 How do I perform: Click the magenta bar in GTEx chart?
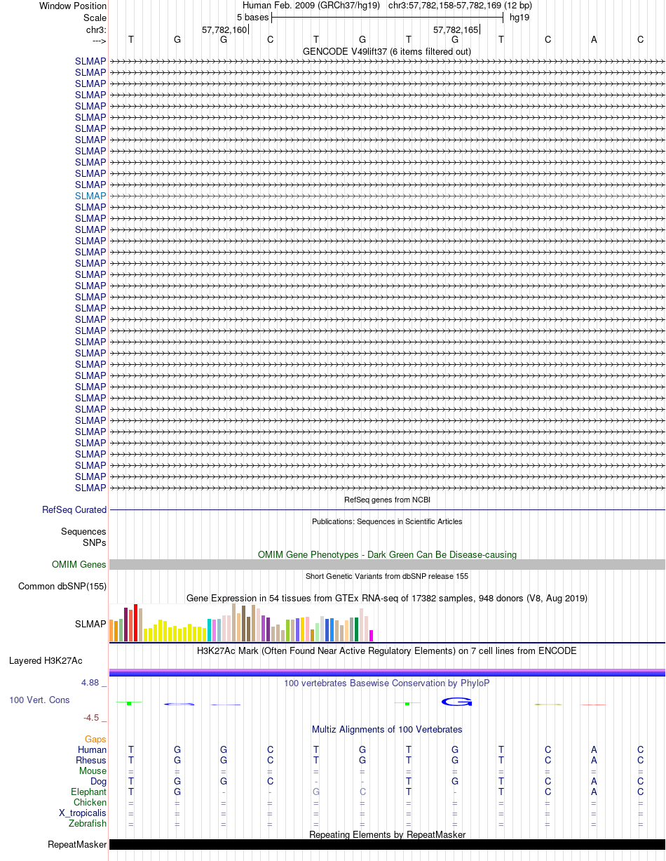(372, 636)
